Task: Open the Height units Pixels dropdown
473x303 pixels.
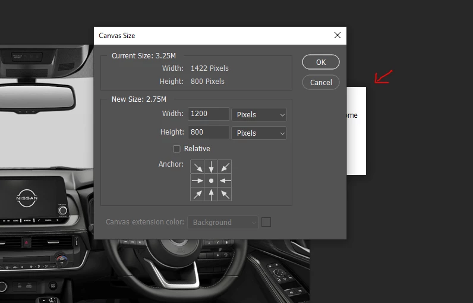Action: (259, 133)
